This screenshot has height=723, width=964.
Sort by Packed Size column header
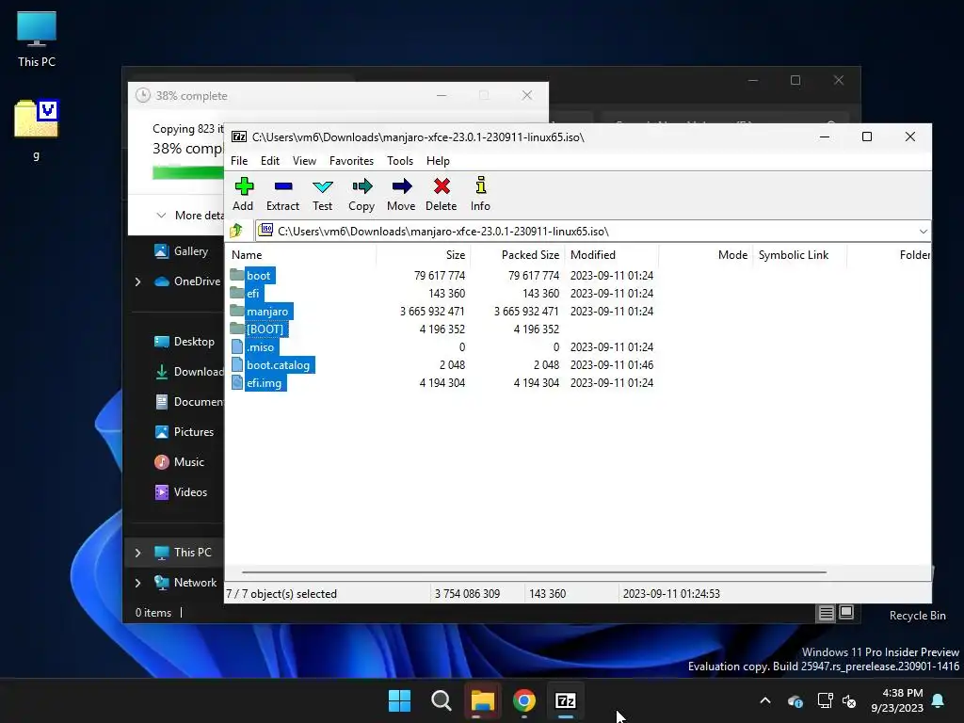pyautogui.click(x=518, y=254)
